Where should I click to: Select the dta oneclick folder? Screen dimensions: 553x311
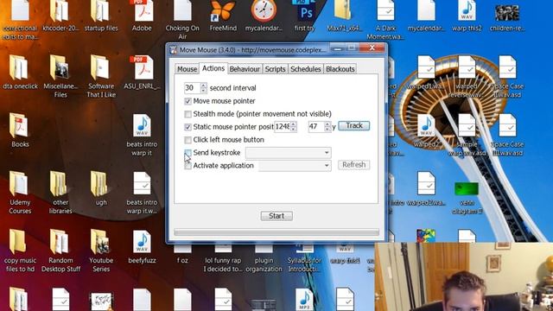[x=20, y=73]
